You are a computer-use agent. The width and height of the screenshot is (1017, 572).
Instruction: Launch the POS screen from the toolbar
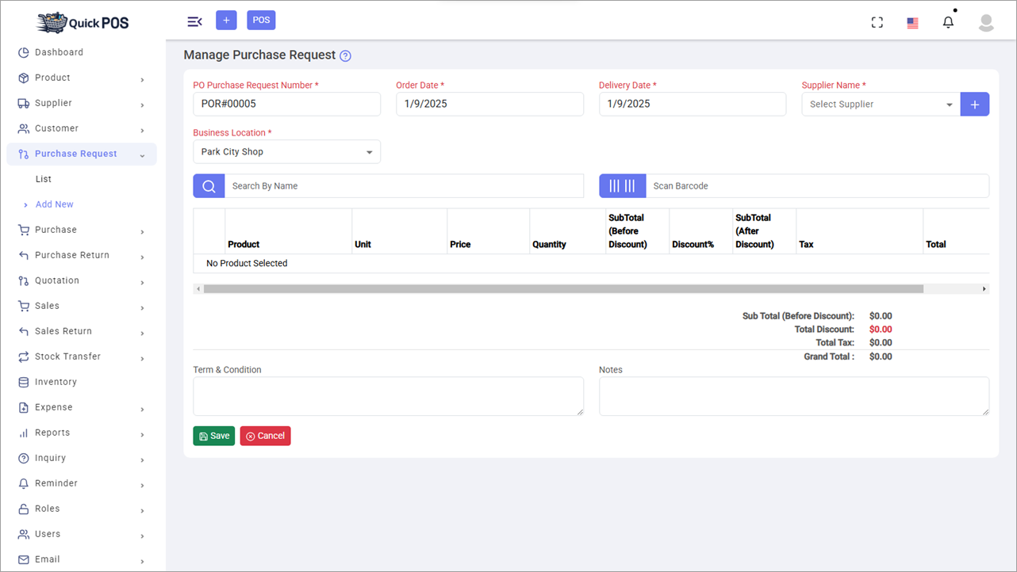click(261, 20)
